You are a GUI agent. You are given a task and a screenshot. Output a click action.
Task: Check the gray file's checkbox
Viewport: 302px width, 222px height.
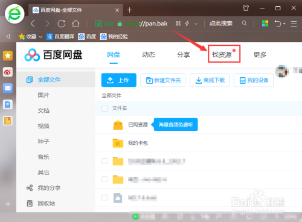(x=104, y=197)
